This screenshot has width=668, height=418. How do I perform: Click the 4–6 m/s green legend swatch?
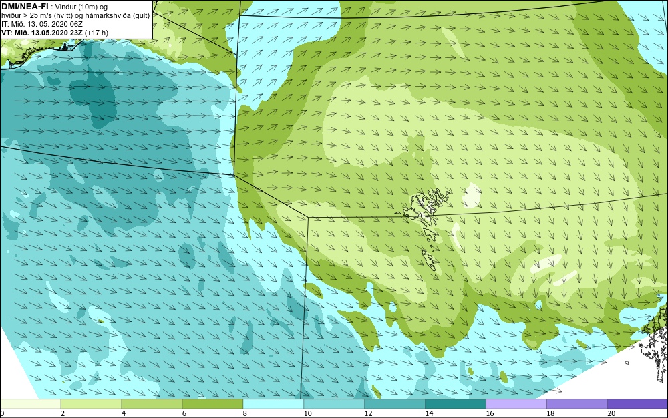tap(152, 404)
